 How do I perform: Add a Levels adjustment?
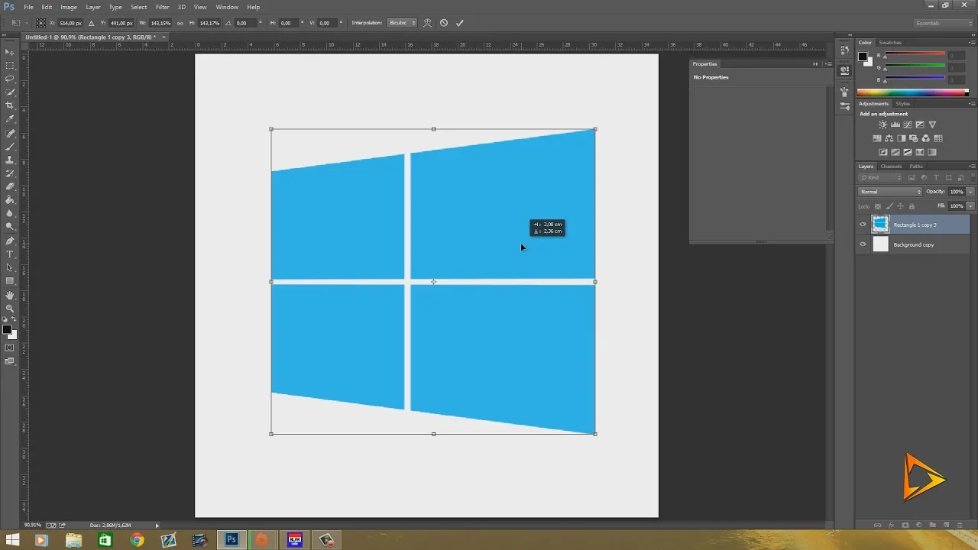[895, 125]
